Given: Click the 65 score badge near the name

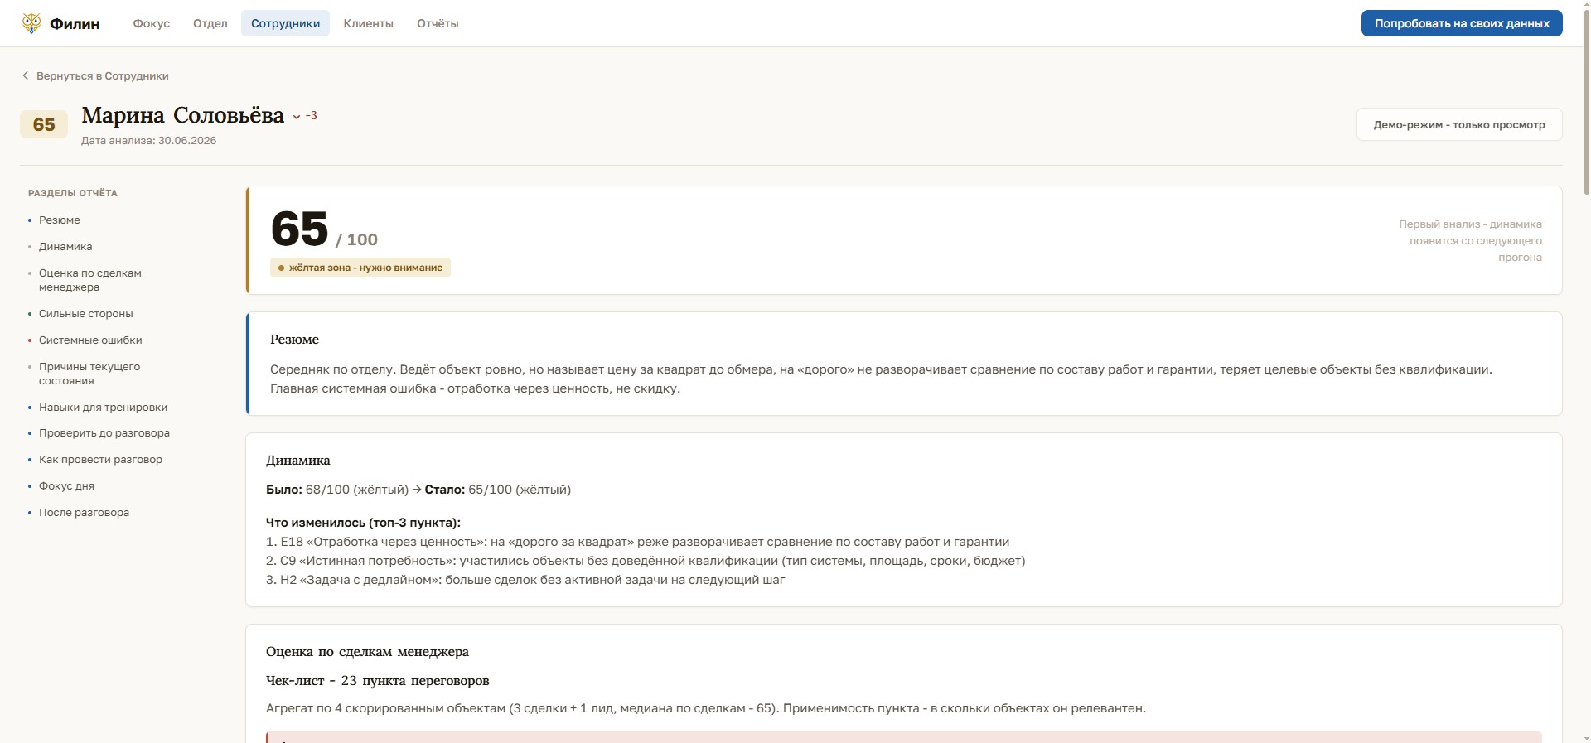Looking at the screenshot, I should 44,124.
